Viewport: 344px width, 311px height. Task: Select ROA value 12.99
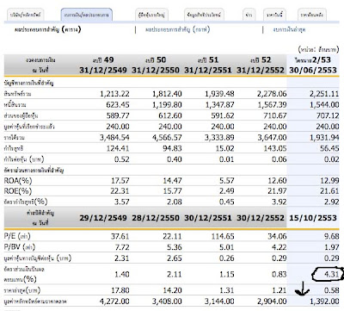329,181
